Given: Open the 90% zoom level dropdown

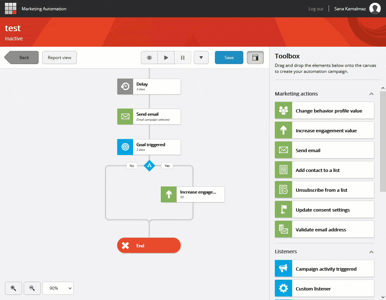Looking at the screenshot, I should 58,288.
